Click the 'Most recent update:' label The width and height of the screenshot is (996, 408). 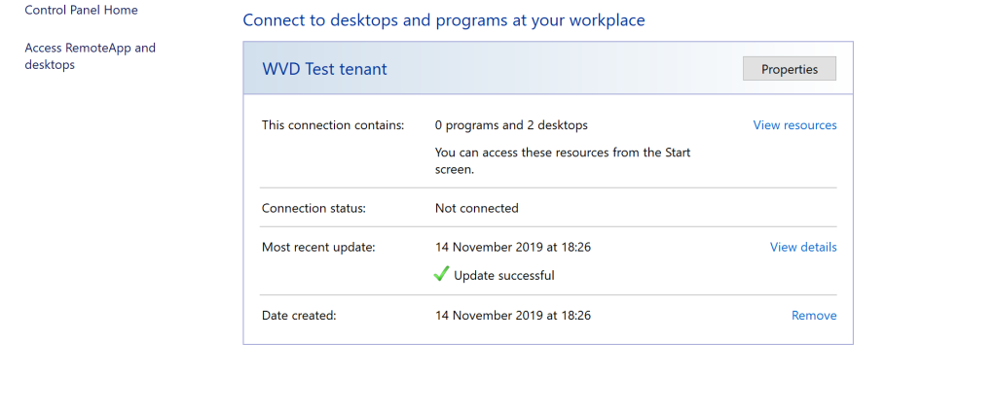tap(319, 247)
